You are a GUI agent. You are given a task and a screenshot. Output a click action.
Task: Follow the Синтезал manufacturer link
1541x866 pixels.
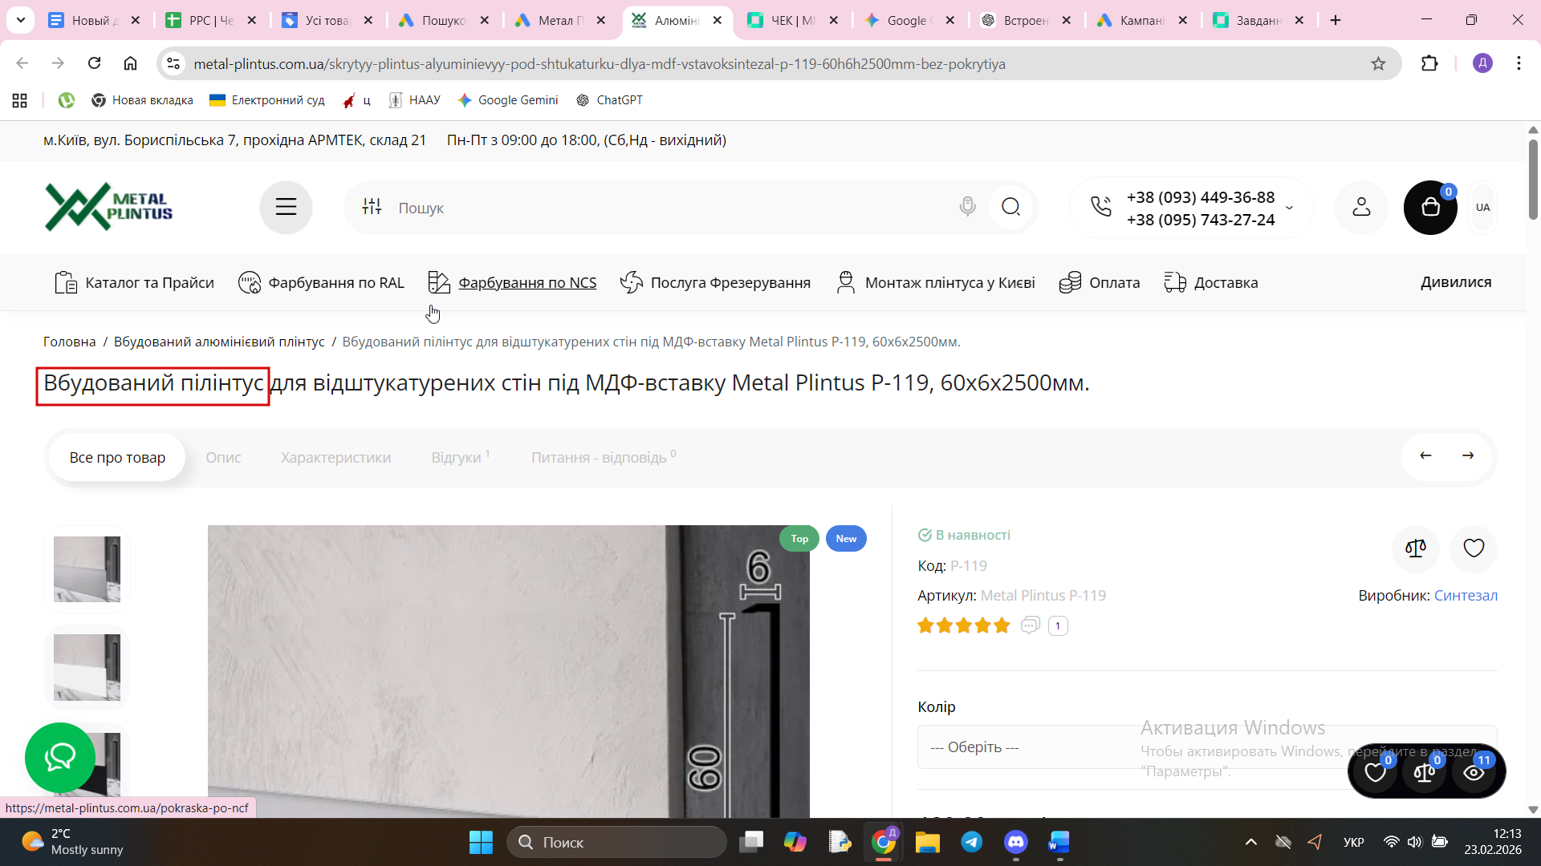pyautogui.click(x=1466, y=595)
